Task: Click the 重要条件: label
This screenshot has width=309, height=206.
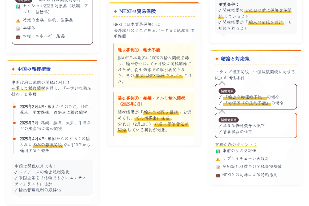Action: pyautogui.click(x=229, y=5)
